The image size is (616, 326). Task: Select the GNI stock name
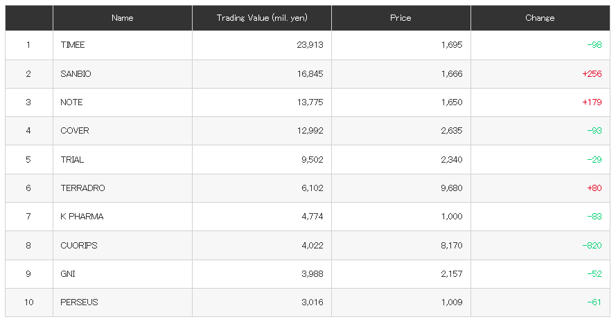pyautogui.click(x=68, y=274)
